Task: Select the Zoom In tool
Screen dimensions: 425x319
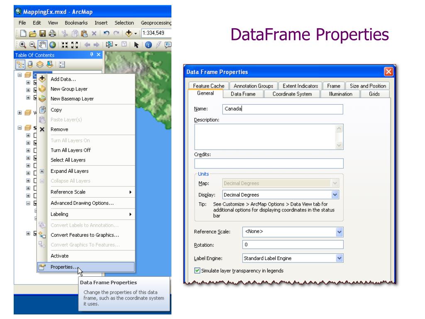Action: (x=23, y=45)
